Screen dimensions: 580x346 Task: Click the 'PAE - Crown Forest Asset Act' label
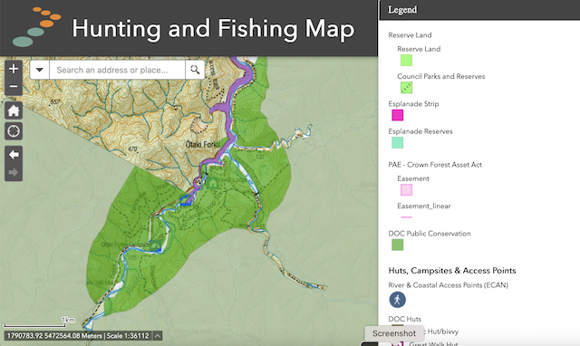(x=435, y=165)
